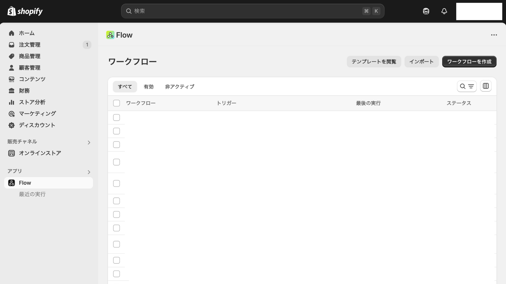Click the 商品管理 tag icon
This screenshot has height=284, width=506.
click(11, 56)
